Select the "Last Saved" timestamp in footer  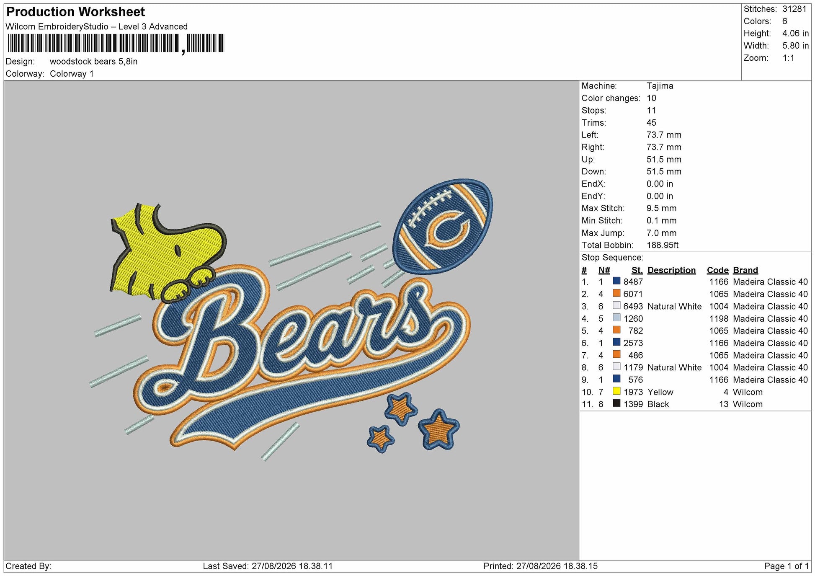pos(268,566)
